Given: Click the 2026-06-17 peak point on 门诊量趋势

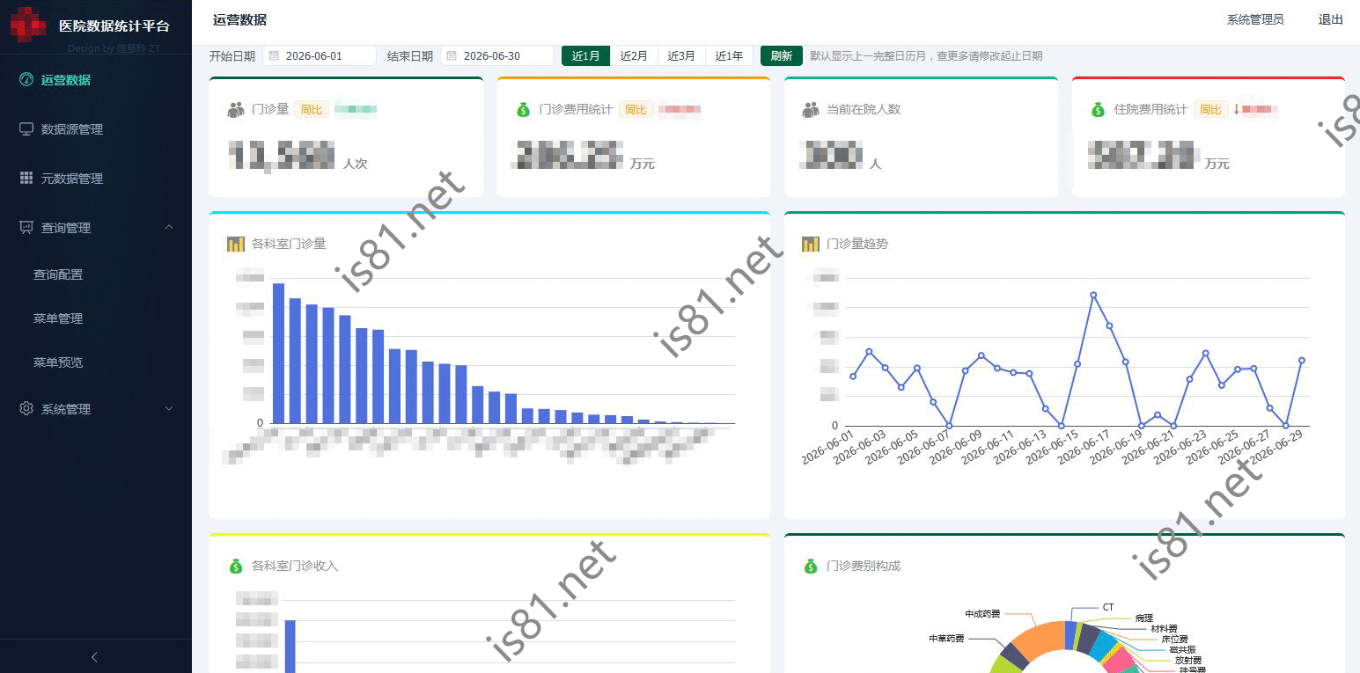Looking at the screenshot, I should click(1093, 296).
